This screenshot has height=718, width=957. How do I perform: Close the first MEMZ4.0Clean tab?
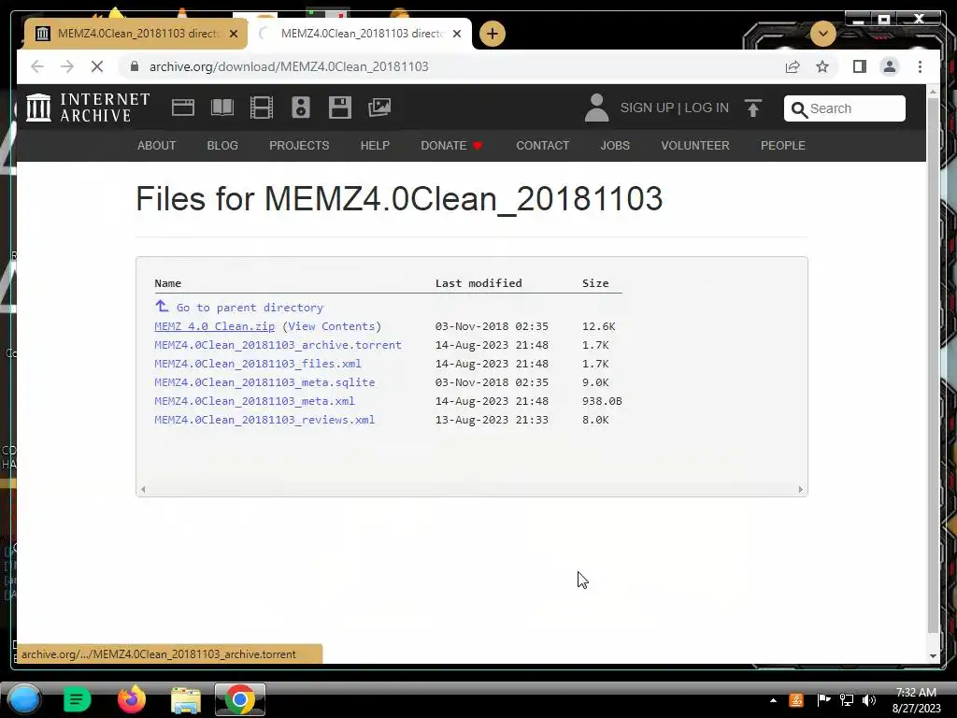233,34
